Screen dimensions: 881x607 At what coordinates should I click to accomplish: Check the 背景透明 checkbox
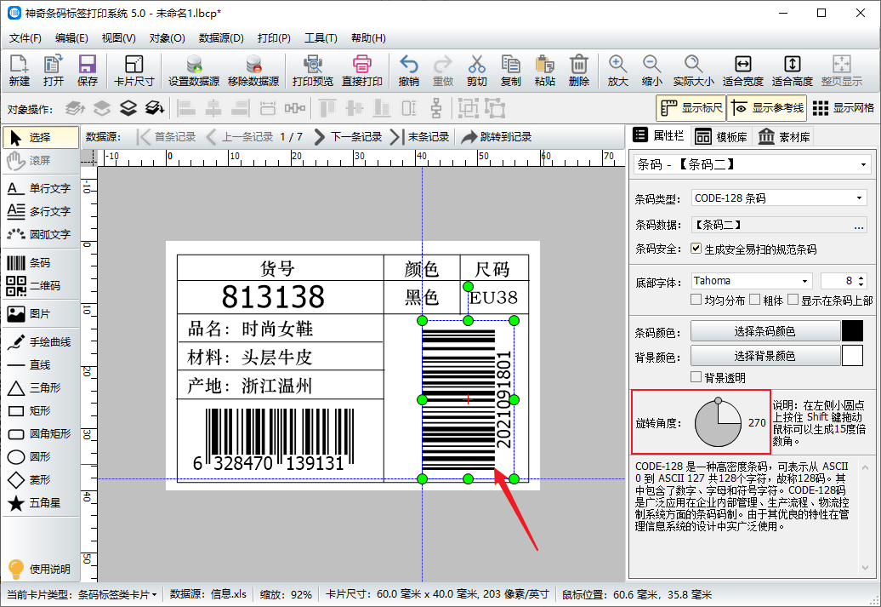click(x=696, y=377)
